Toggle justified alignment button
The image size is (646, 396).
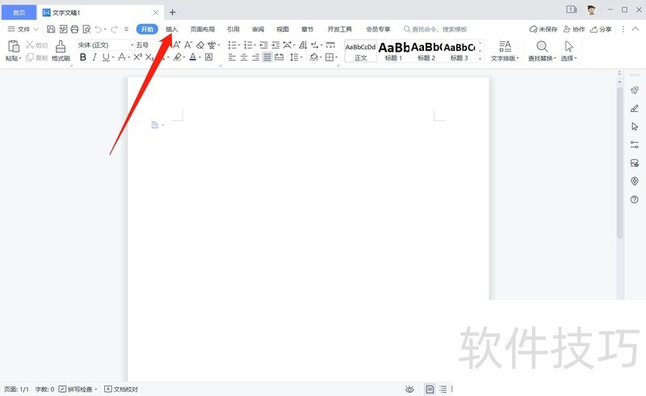pyautogui.click(x=267, y=57)
